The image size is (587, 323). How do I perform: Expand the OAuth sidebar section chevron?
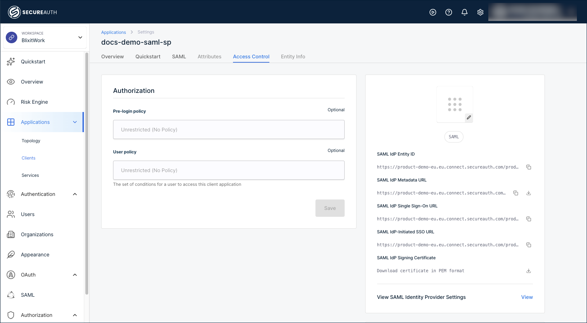click(x=75, y=275)
